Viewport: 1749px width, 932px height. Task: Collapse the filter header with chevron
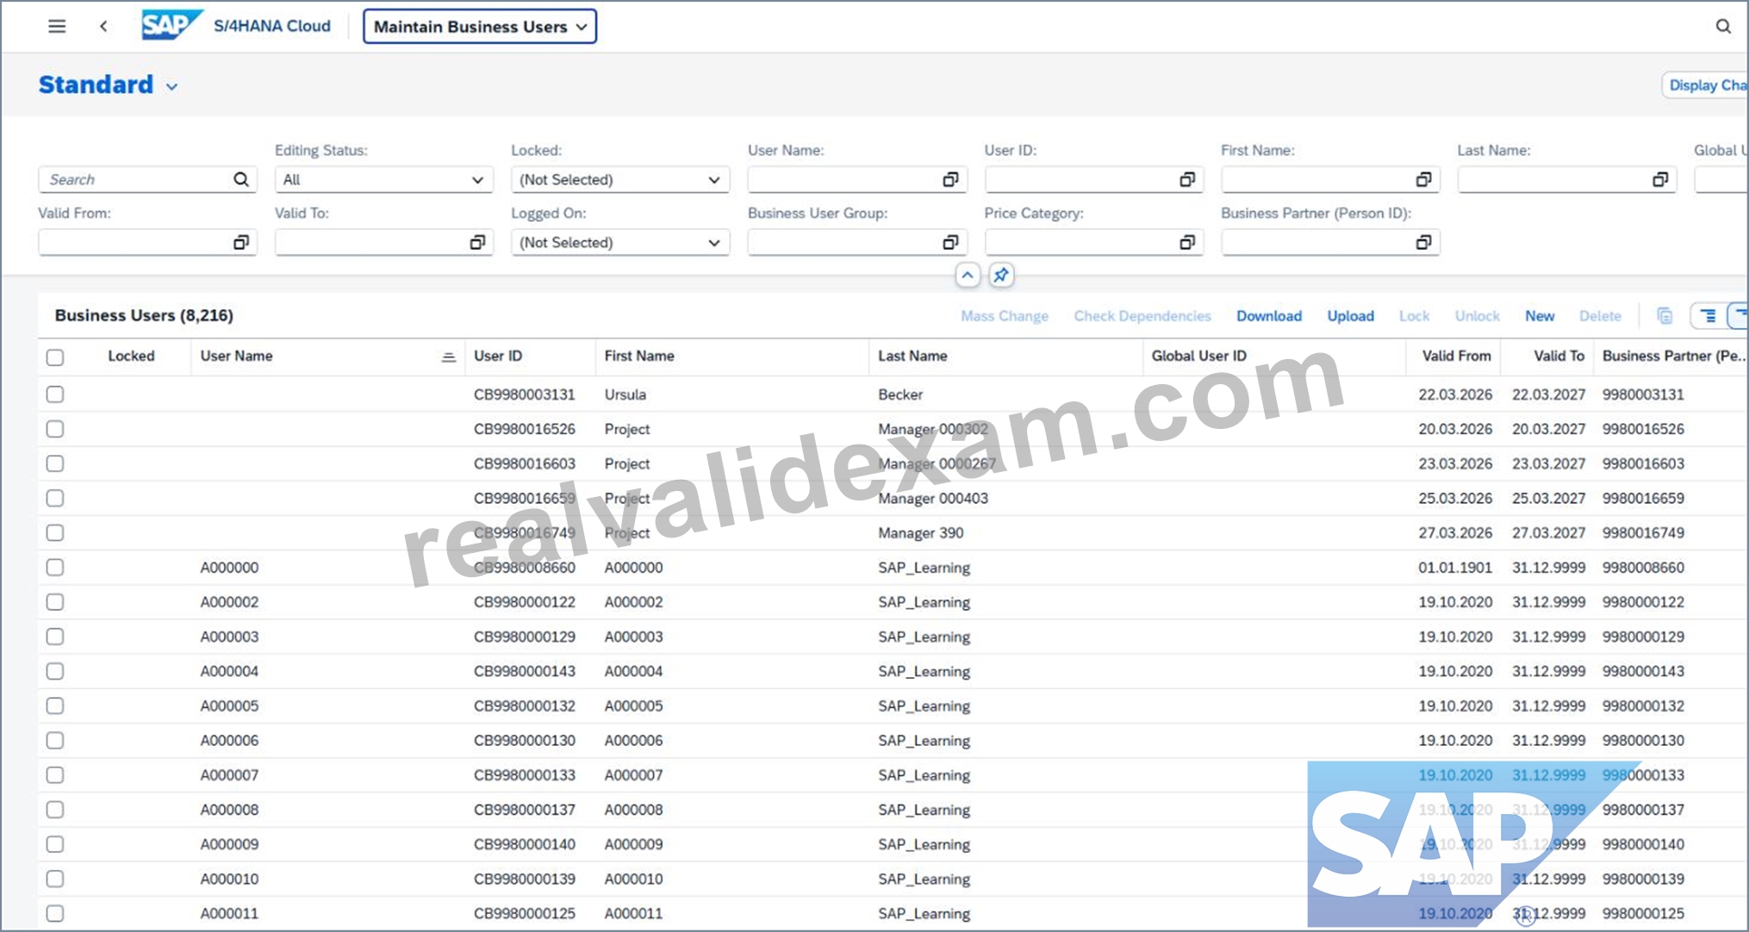point(968,276)
